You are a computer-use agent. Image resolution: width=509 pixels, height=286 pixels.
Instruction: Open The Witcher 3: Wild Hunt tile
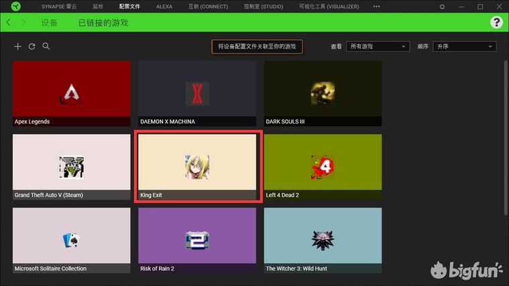pos(323,240)
